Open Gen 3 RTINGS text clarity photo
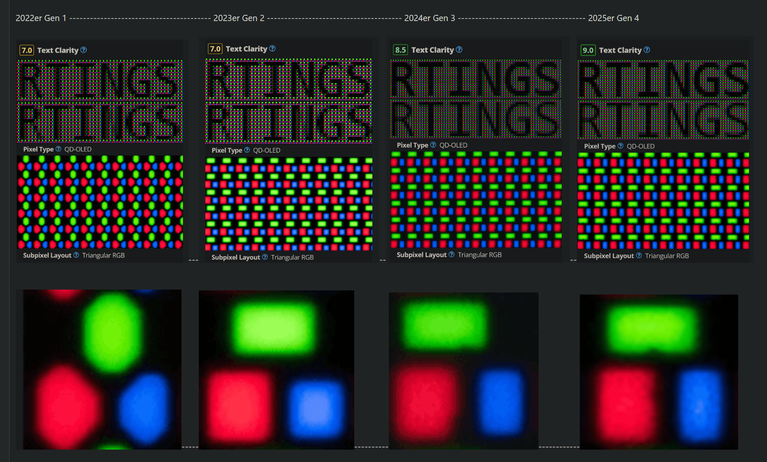This screenshot has height=462, width=767. point(476,99)
